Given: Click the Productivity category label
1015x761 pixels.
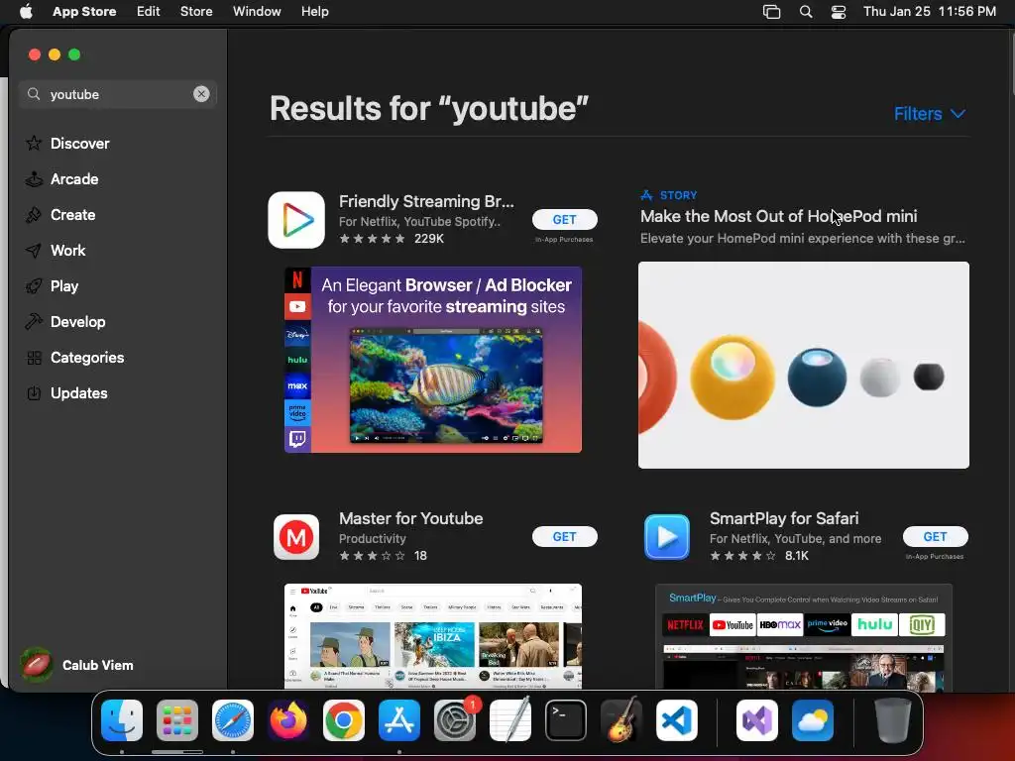Looking at the screenshot, I should 373,538.
